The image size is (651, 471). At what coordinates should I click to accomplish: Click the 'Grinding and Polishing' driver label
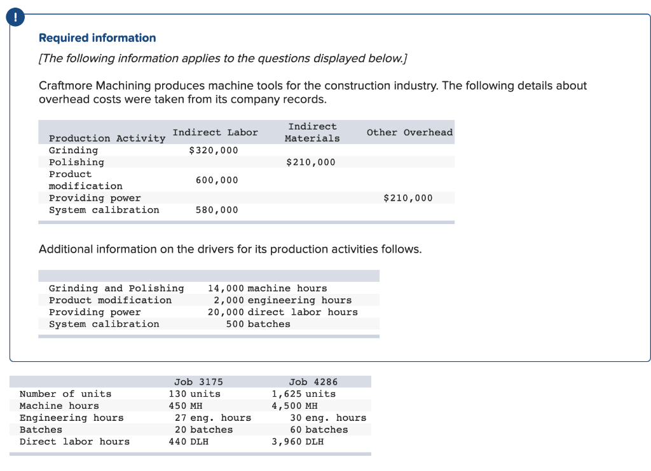[x=116, y=288]
